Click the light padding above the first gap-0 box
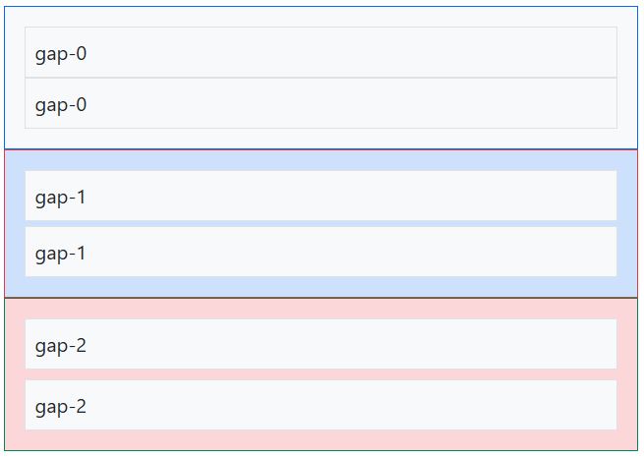 tap(321, 17)
